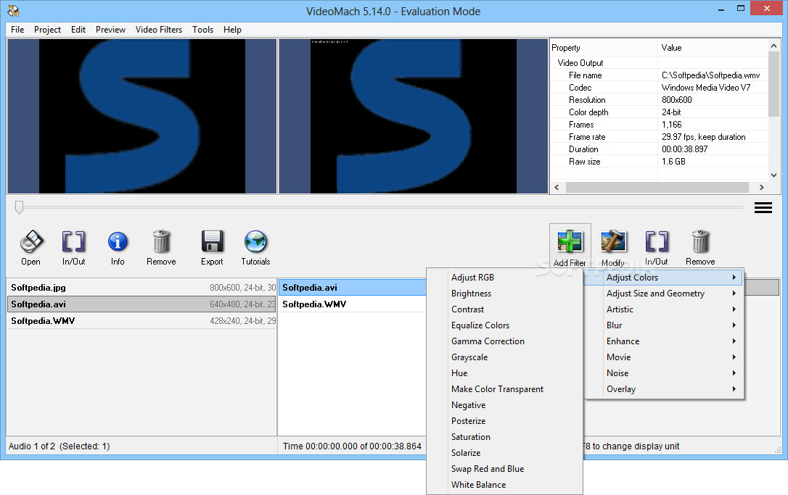The height and width of the screenshot is (495, 788).
Task: Choose the Hue filter
Action: (x=504, y=373)
